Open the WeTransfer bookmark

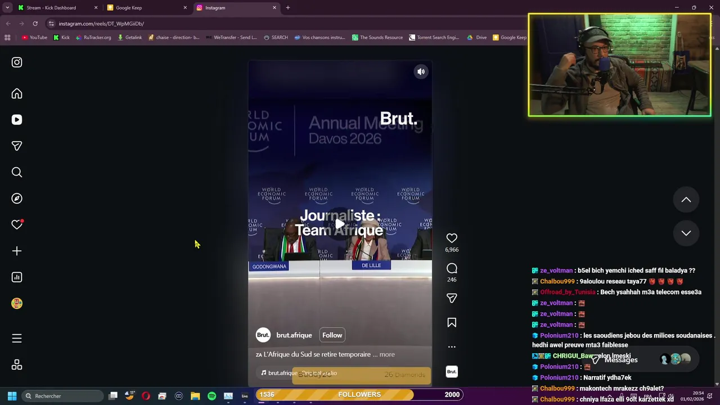[231, 38]
